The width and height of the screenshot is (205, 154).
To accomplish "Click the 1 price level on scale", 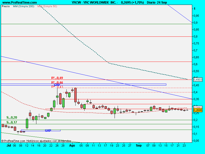I will [x=194, y=9].
